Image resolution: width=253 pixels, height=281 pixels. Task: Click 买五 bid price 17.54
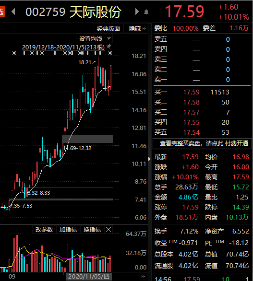191,132
